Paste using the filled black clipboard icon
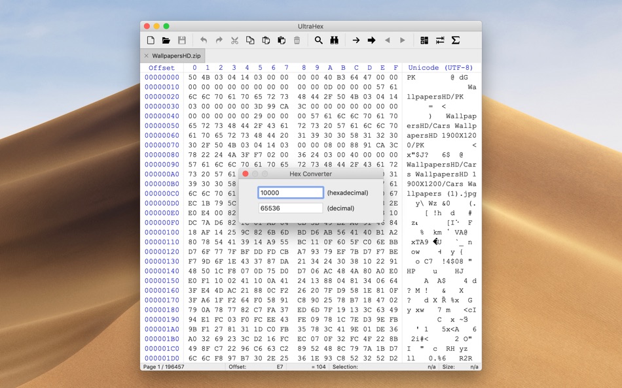This screenshot has height=388, width=622. click(282, 40)
